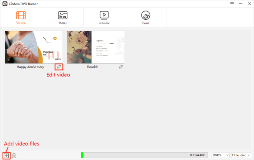Click the Source filmstrip icon
This screenshot has height=160, width=254.
tap(21, 15)
